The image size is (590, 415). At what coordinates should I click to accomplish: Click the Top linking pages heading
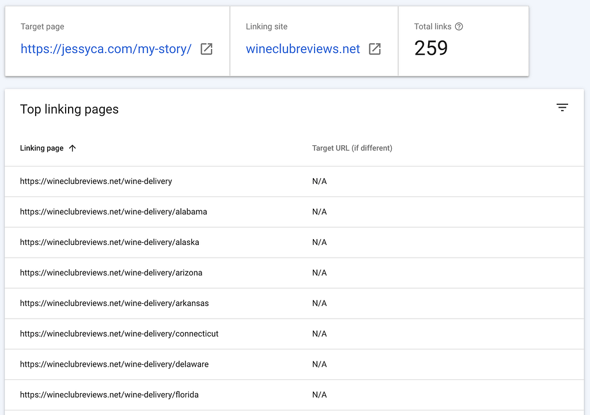click(x=69, y=109)
